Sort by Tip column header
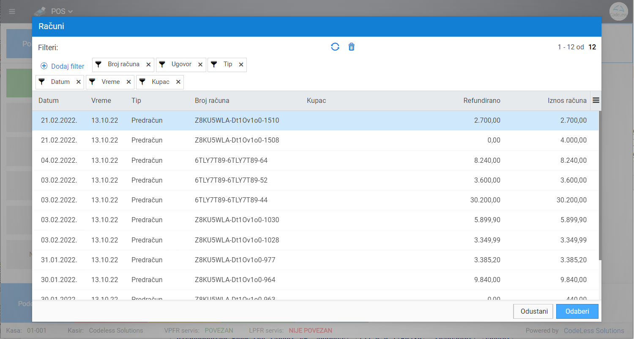 coord(136,100)
